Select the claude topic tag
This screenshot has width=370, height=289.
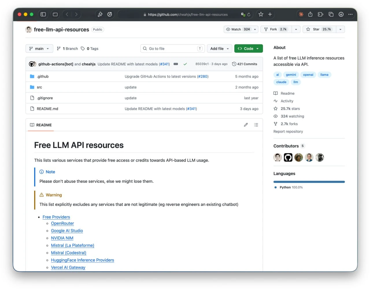(281, 82)
